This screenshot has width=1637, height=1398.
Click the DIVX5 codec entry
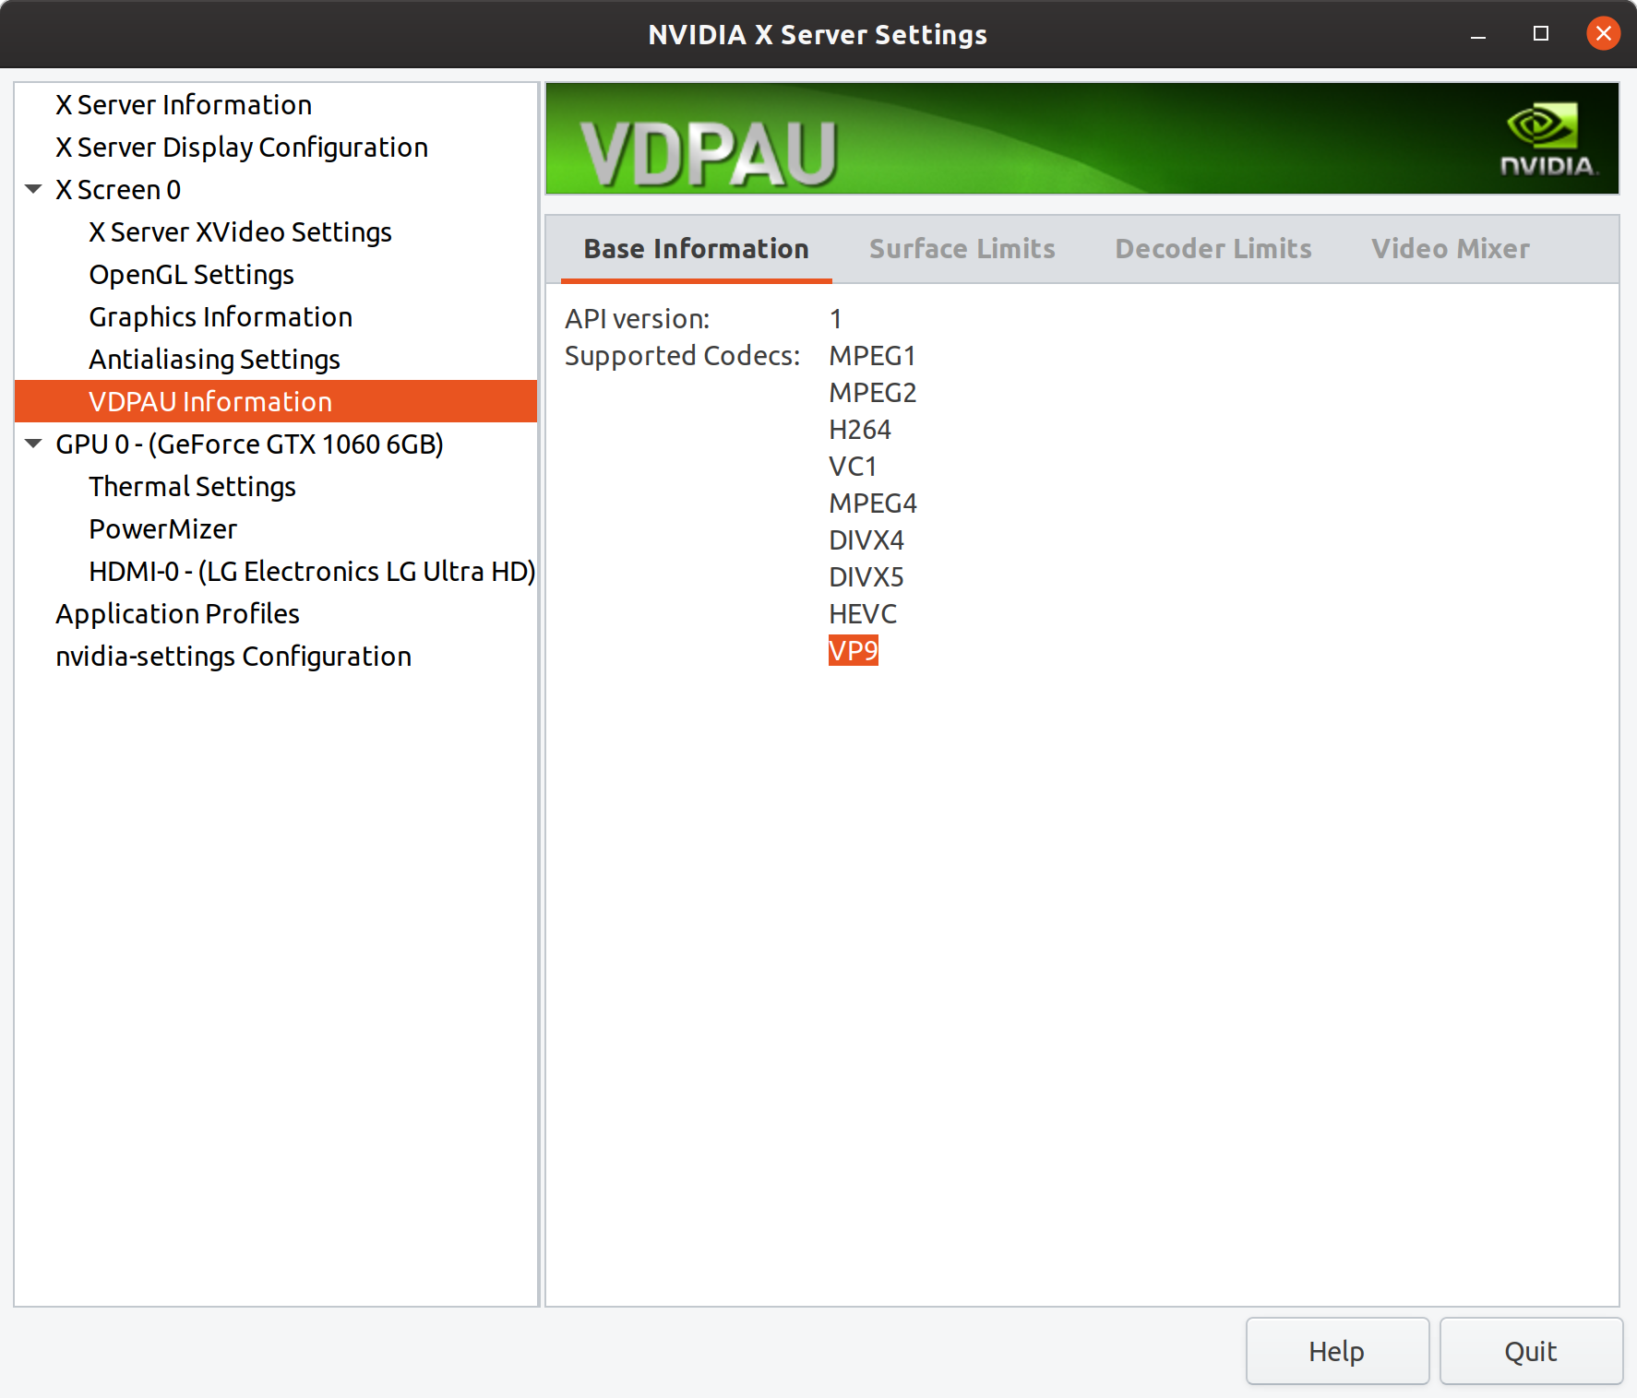tap(866, 576)
